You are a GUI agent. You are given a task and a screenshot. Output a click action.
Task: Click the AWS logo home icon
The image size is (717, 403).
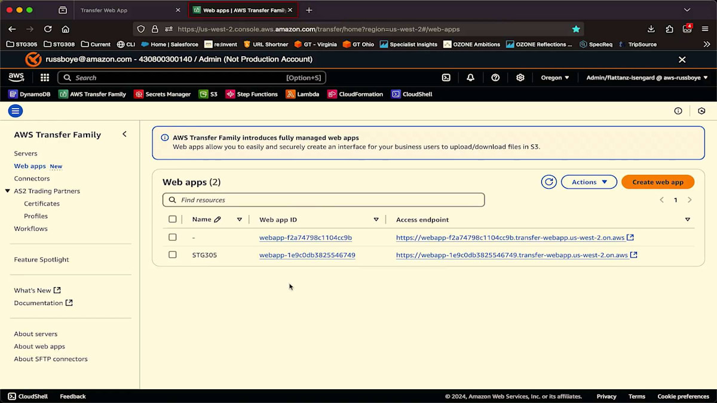point(16,78)
